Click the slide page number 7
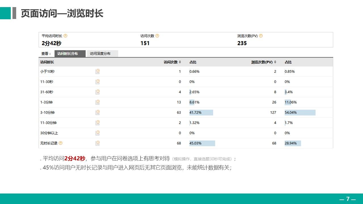 [348, 199]
